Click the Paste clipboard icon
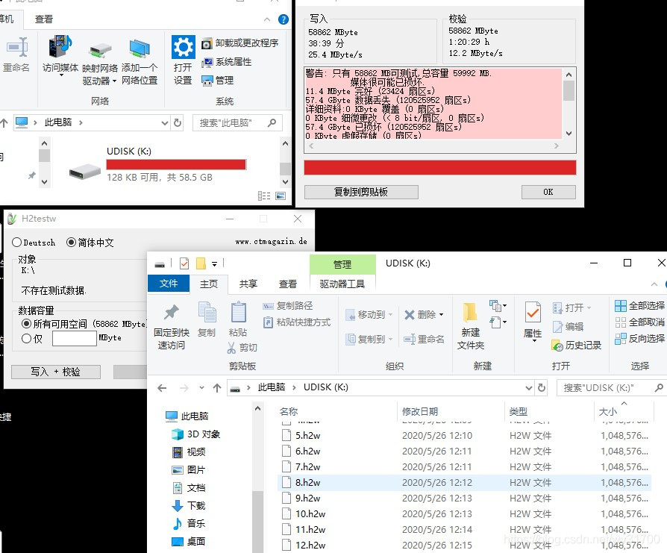 tap(238, 312)
